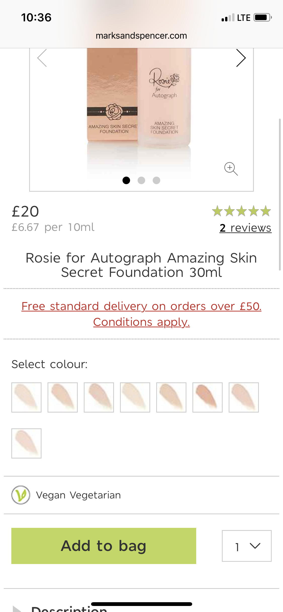
Task: Tap the five-star rating icons
Action: pyautogui.click(x=241, y=211)
